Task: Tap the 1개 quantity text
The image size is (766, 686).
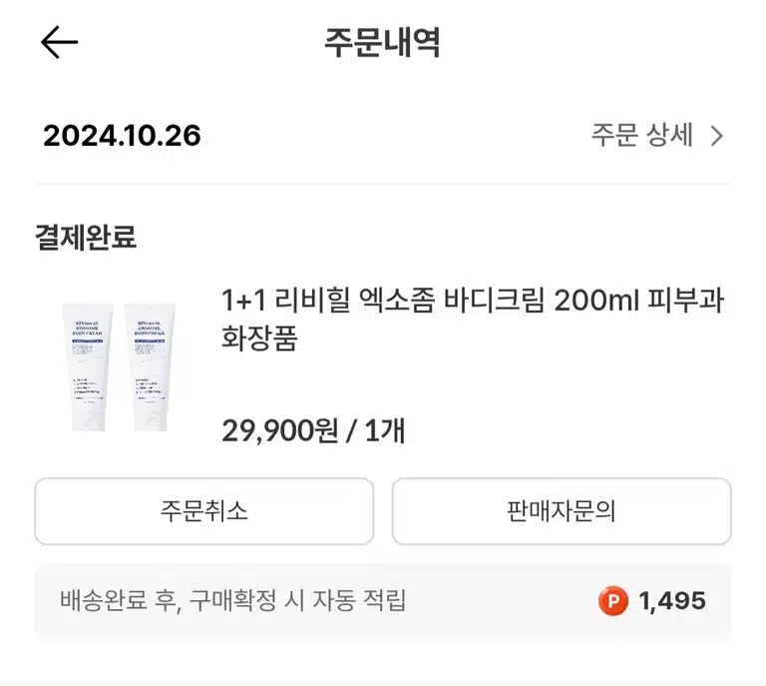Action: tap(385, 430)
